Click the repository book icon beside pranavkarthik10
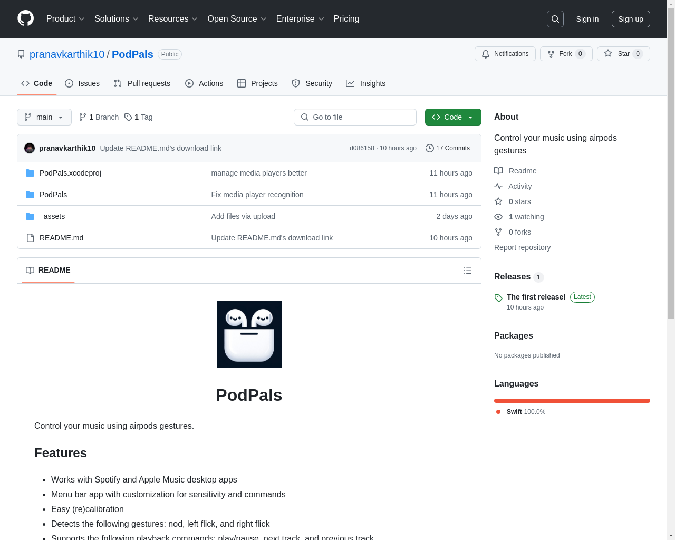Image resolution: width=675 pixels, height=540 pixels. pos(21,54)
